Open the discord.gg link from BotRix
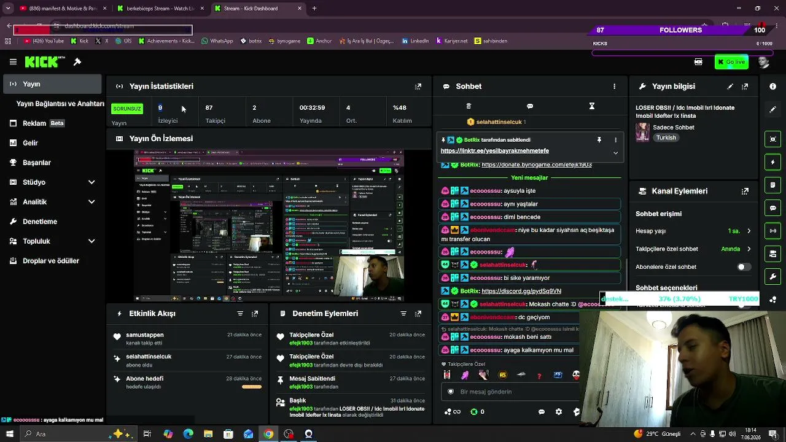 (x=521, y=291)
